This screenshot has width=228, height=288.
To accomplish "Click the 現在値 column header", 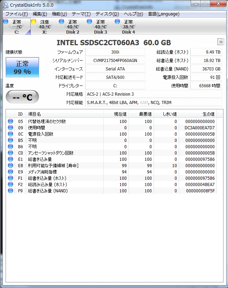I will click(116, 114).
